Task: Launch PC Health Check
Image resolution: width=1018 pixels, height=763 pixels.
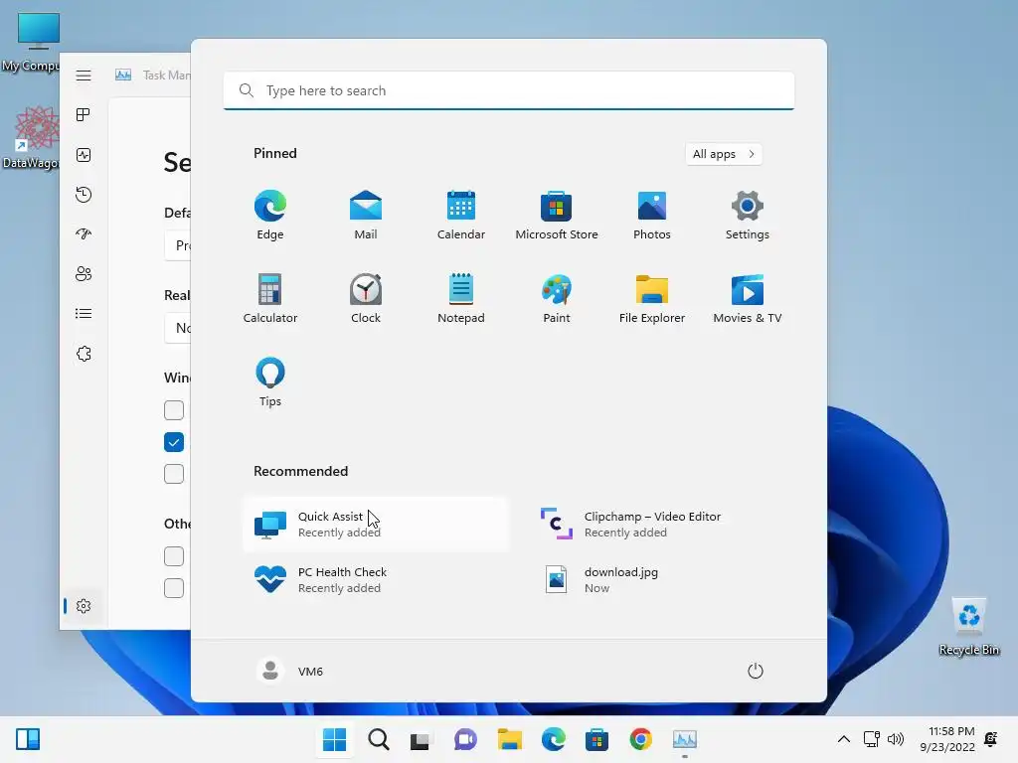Action: coord(376,580)
